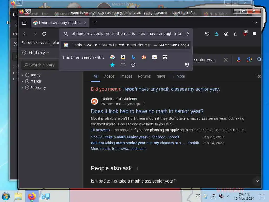Open the People also ask options menu
The height and width of the screenshot is (202, 269).
tap(137, 168)
